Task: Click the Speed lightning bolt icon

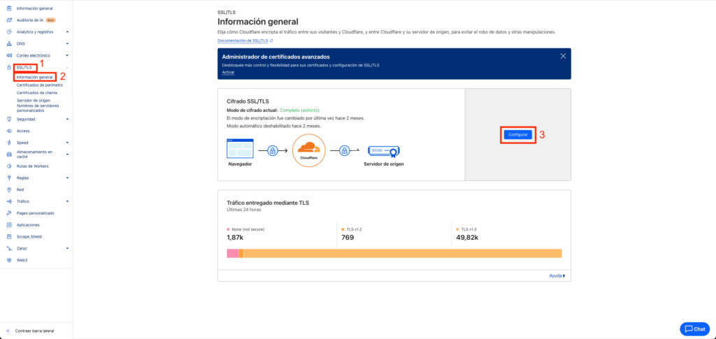Action: [9, 143]
